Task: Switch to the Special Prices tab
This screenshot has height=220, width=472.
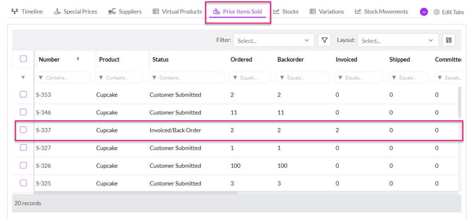Action: [x=76, y=11]
